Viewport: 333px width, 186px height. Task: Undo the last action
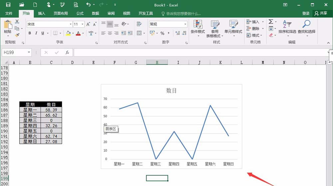[x=88, y=4]
